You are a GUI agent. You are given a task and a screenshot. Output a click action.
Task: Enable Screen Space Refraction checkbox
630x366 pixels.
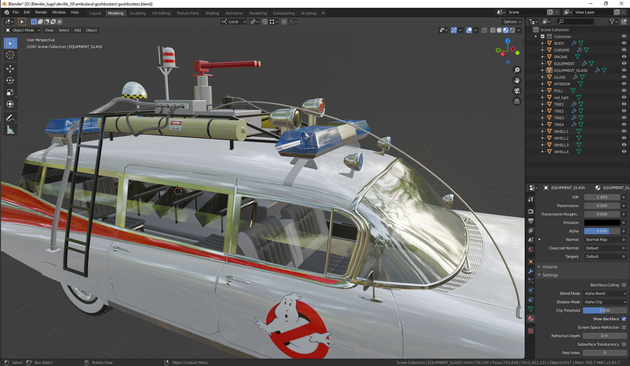click(624, 327)
